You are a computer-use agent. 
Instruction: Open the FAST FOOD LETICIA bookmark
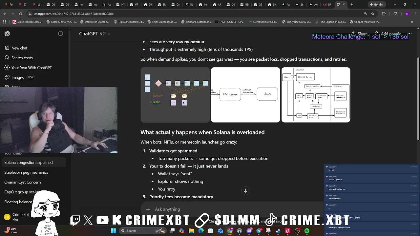[230, 22]
